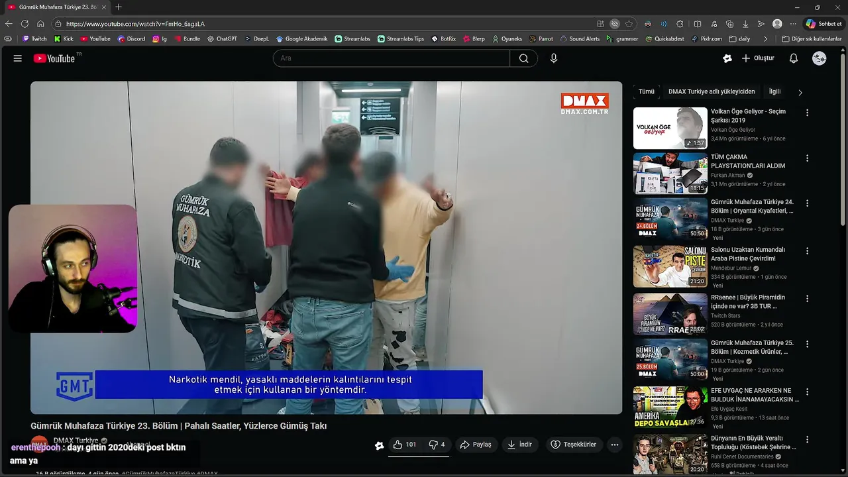Open the ChatGPT bookmark
This screenshot has width=848, height=477.
tap(222, 39)
